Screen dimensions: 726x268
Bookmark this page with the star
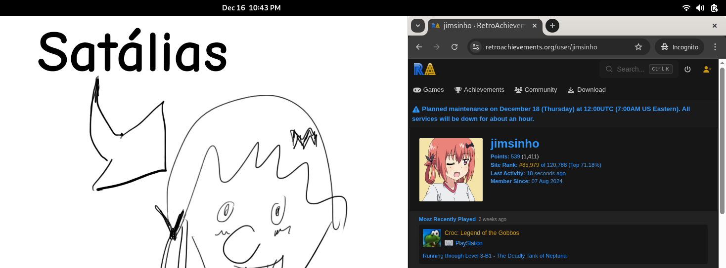tap(638, 47)
